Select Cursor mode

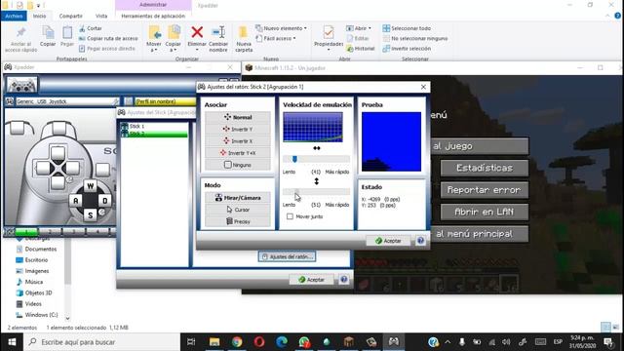(x=238, y=210)
